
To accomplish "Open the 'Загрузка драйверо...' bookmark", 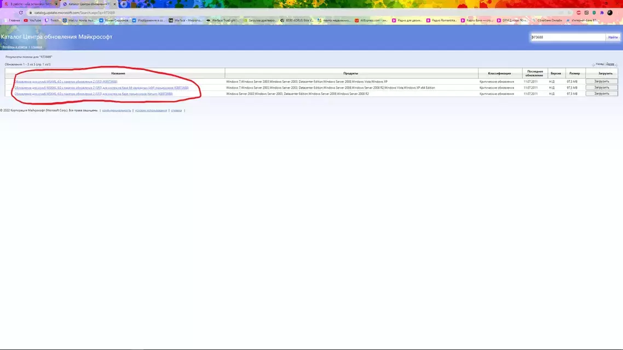I will click(x=260, y=20).
